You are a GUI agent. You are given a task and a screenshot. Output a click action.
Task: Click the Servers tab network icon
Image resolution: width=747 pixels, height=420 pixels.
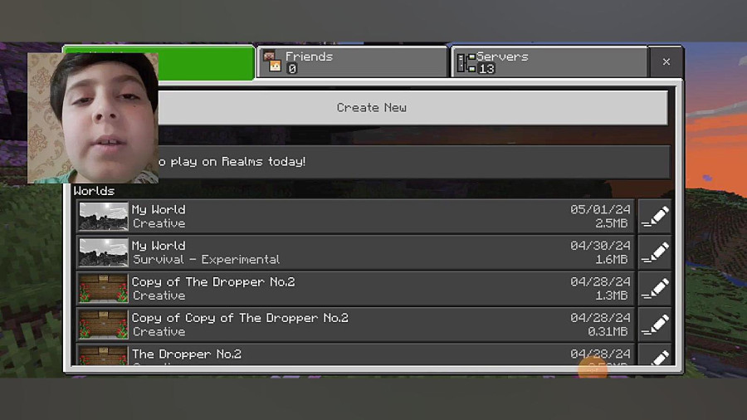click(x=466, y=63)
